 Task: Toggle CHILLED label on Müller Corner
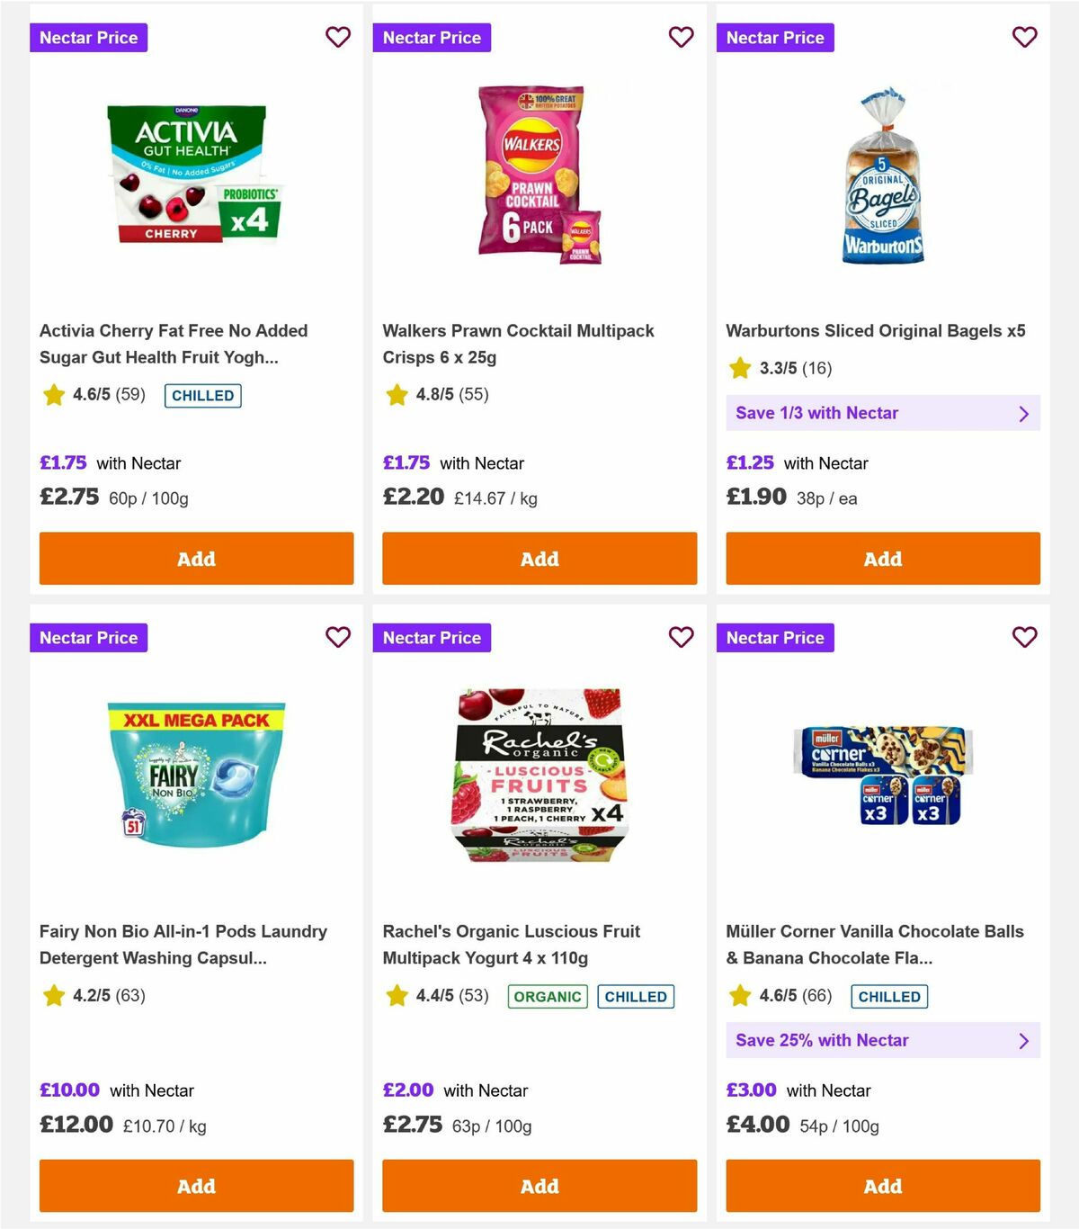click(888, 996)
